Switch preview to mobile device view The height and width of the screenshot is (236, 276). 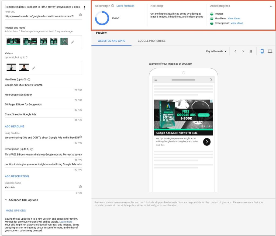pos(262,51)
